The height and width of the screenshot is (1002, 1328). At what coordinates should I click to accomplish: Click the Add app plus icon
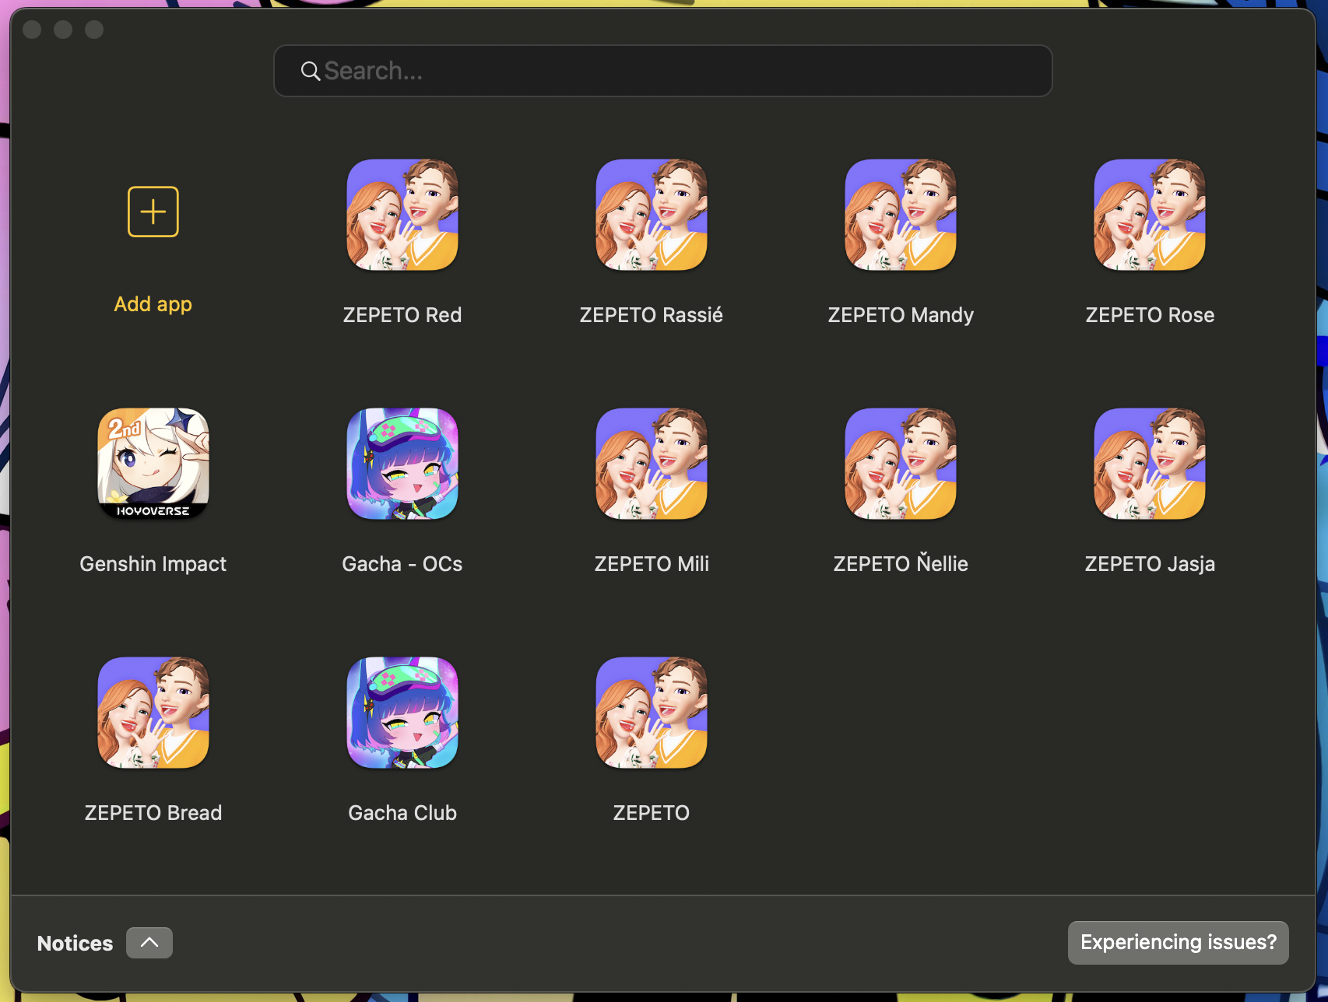coord(153,211)
